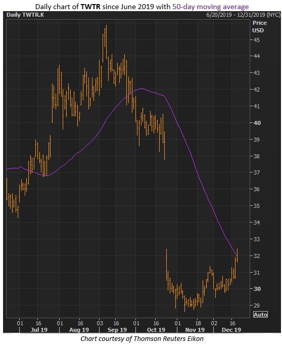This screenshot has width=282, height=347.
Task: Click the '02' date tick in December
Action: [214, 323]
